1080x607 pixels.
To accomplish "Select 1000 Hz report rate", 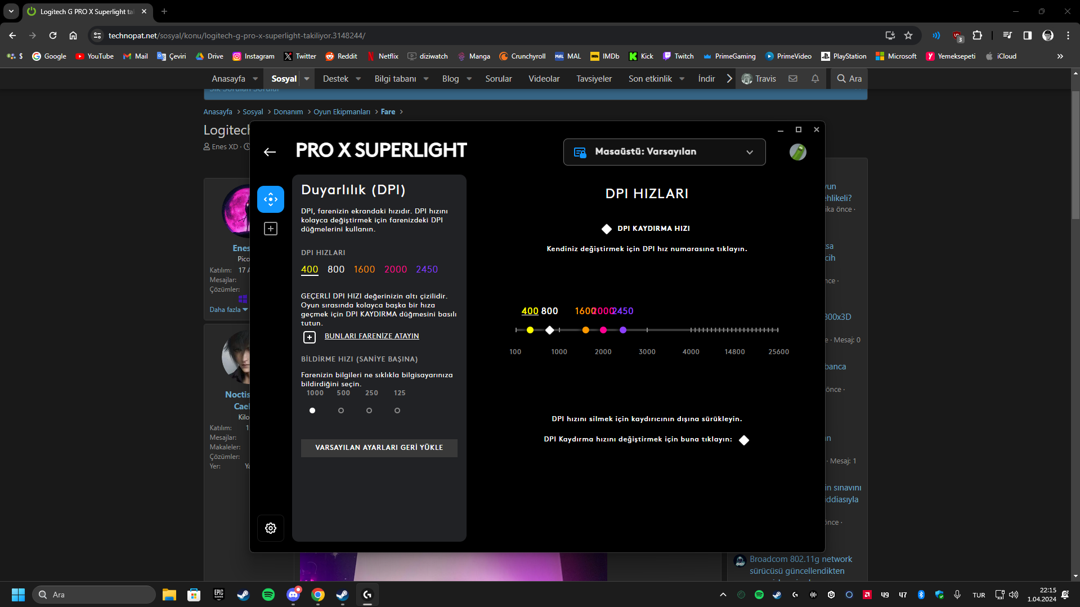I will pyautogui.click(x=312, y=410).
